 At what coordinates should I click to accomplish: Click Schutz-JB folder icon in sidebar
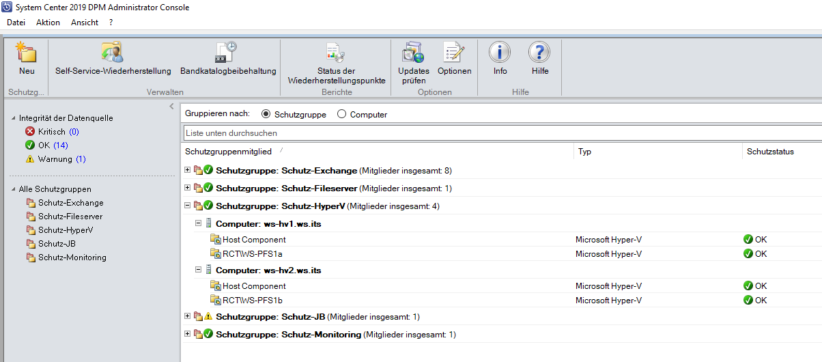[x=31, y=244]
